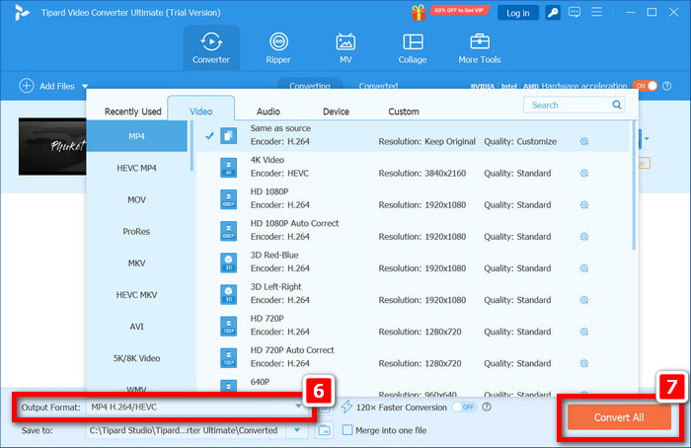Image resolution: width=691 pixels, height=448 pixels.
Task: Select 5K/8K Video format
Action: pos(136,358)
